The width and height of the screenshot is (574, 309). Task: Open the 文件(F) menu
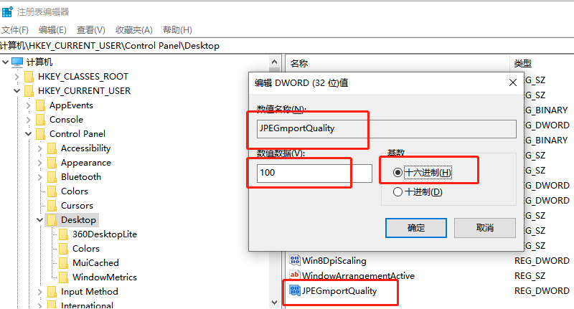[x=15, y=30]
